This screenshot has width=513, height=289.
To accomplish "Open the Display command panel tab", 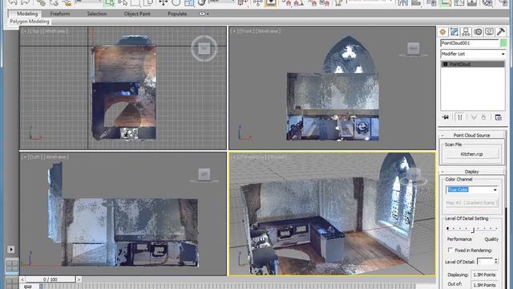I will pos(489,32).
